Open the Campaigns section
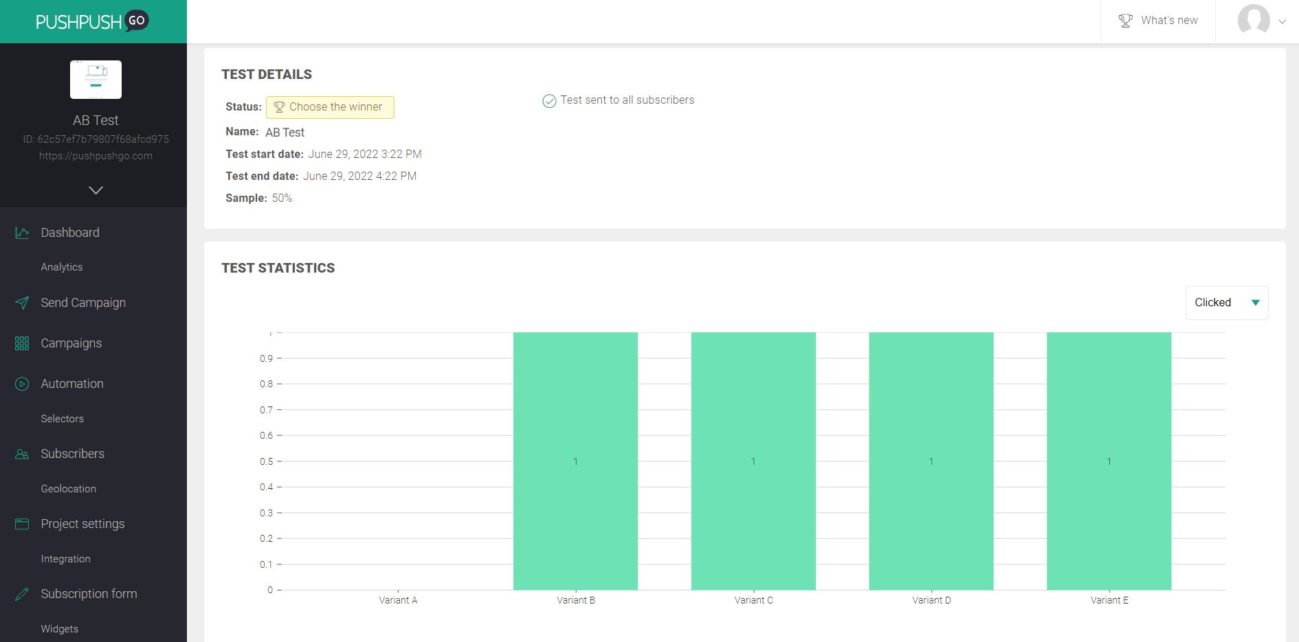This screenshot has height=642, width=1299. 71,343
